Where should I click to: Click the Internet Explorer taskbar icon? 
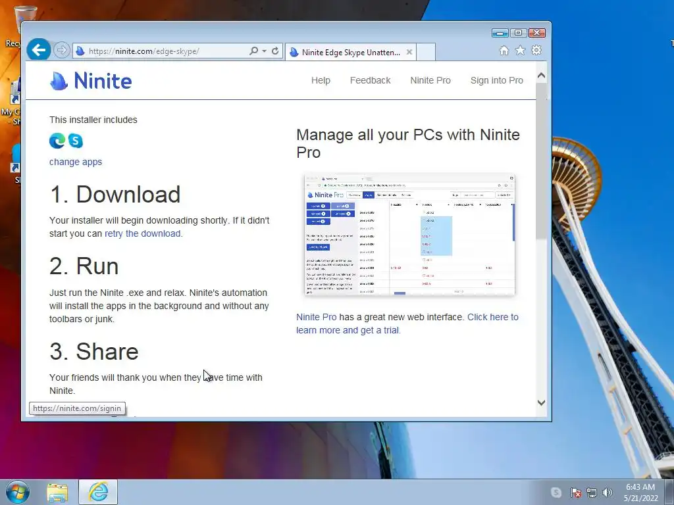[98, 492]
